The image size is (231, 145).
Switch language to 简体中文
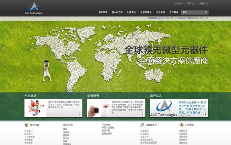pos(191,4)
